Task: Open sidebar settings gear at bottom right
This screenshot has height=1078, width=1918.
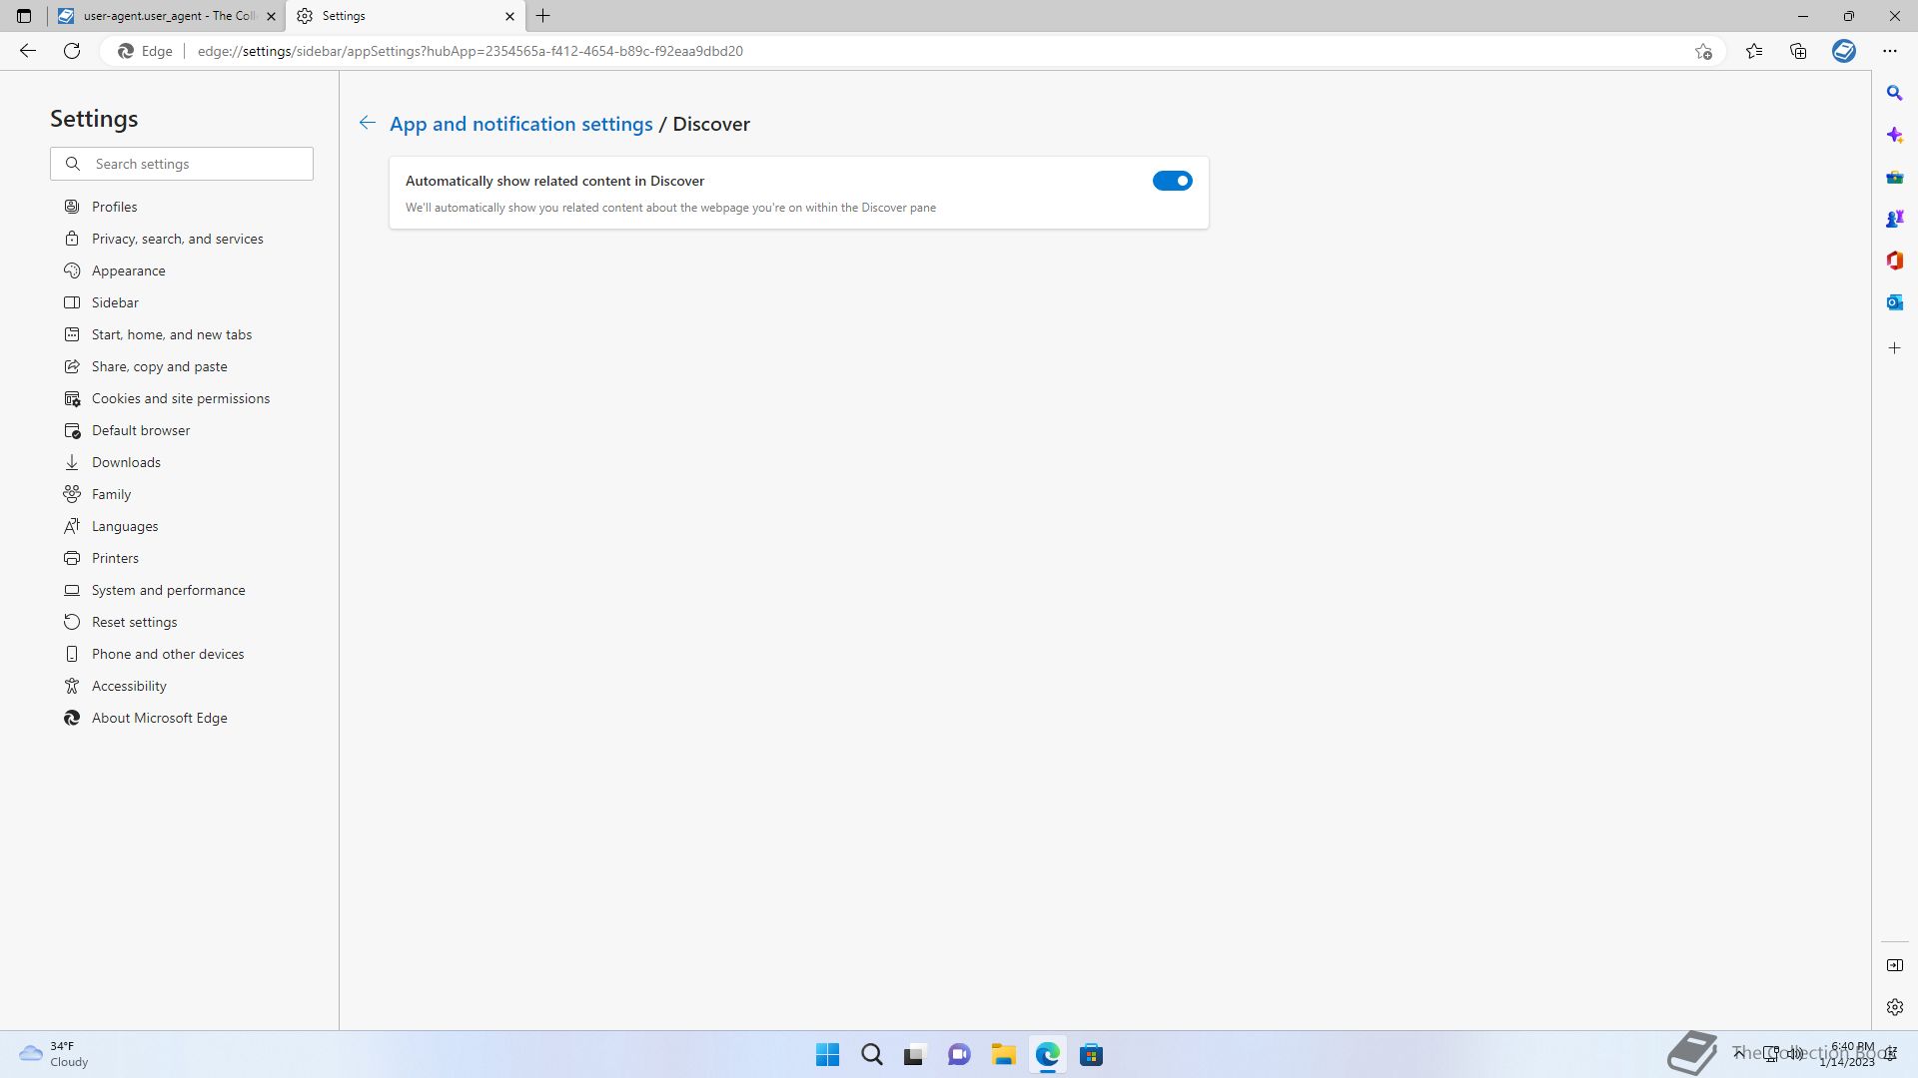Action: (x=1894, y=1007)
